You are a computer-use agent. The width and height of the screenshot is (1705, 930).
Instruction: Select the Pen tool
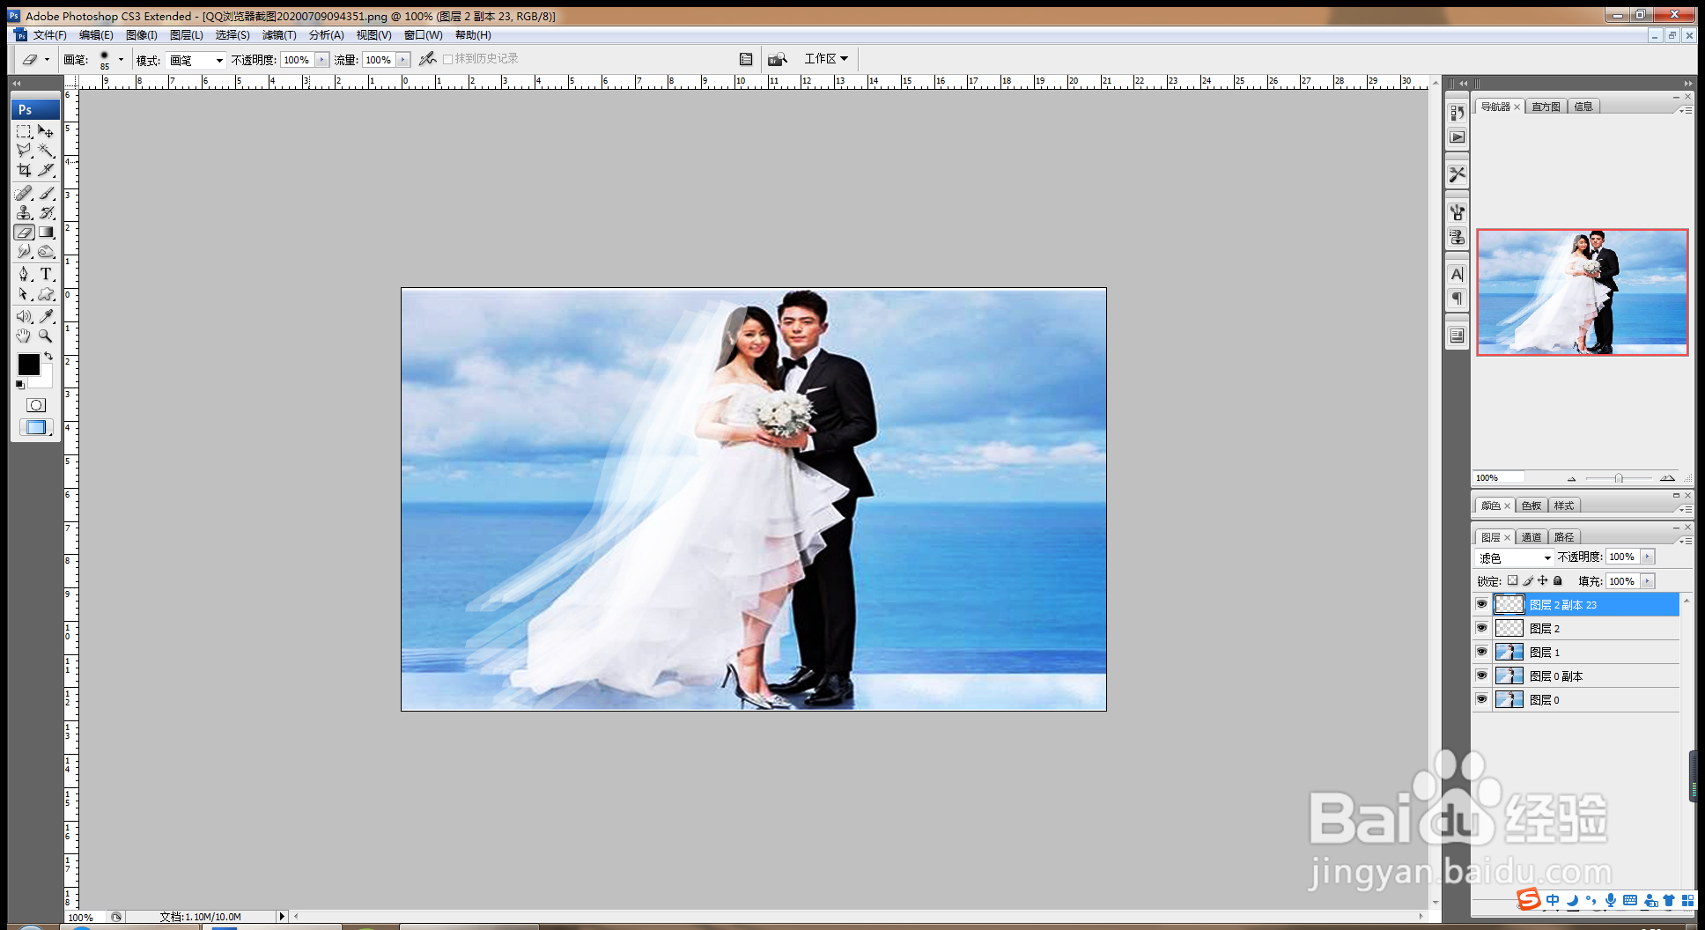click(x=25, y=274)
